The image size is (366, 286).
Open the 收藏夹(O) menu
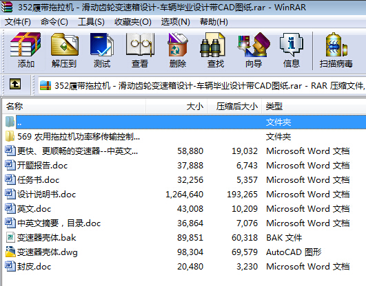133,22
